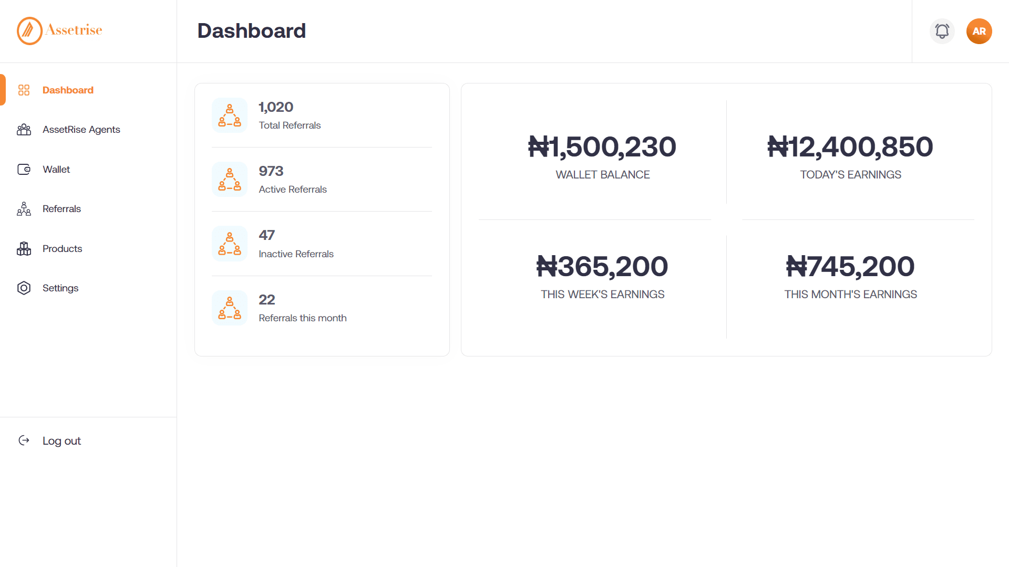This screenshot has width=1009, height=567.
Task: Click the Products cubes icon
Action: tap(24, 248)
